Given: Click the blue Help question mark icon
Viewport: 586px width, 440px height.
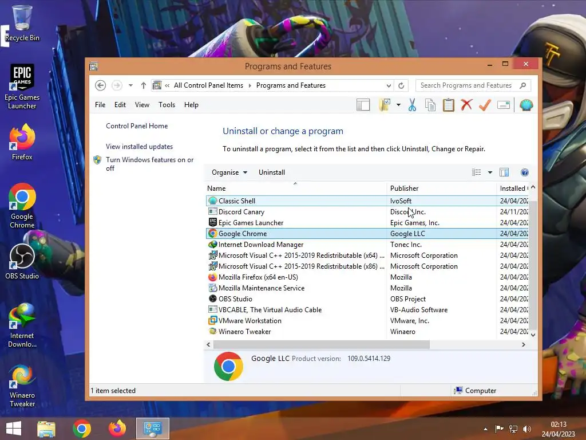Looking at the screenshot, I should [524, 172].
